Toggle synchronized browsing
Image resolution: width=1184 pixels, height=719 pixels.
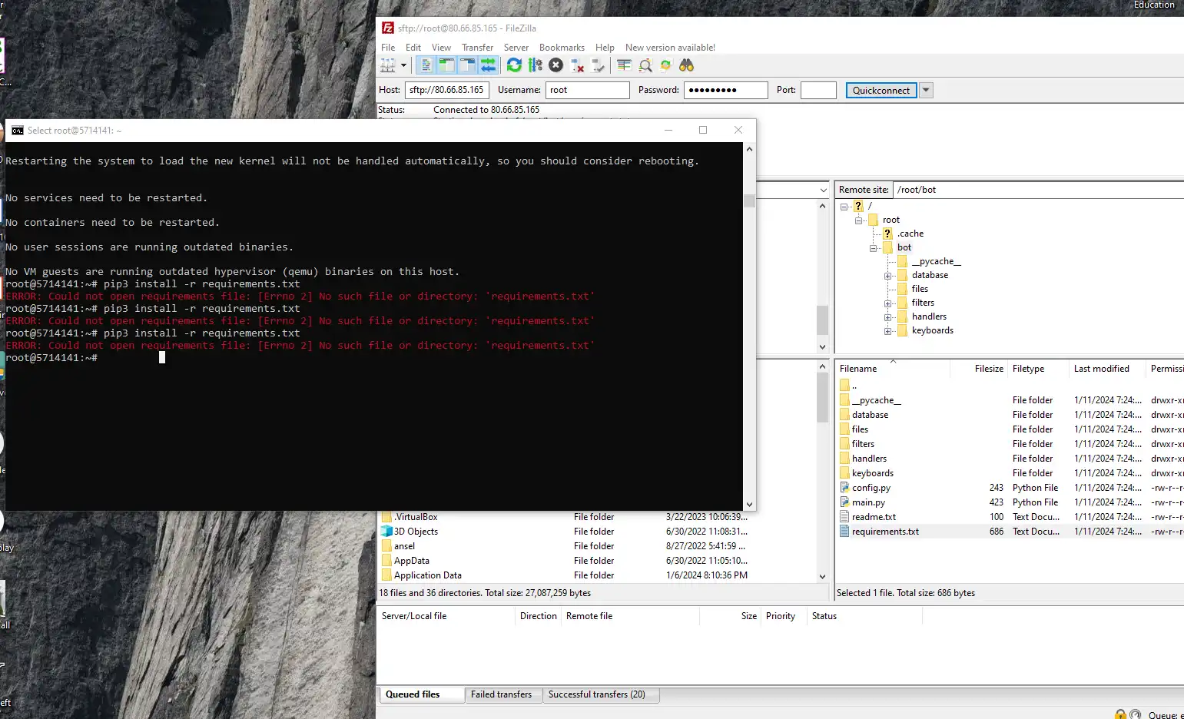click(665, 66)
